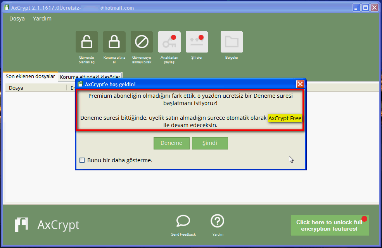The image size is (382, 248).
Task: Open the Belgeler folder icon
Action: coord(232,42)
